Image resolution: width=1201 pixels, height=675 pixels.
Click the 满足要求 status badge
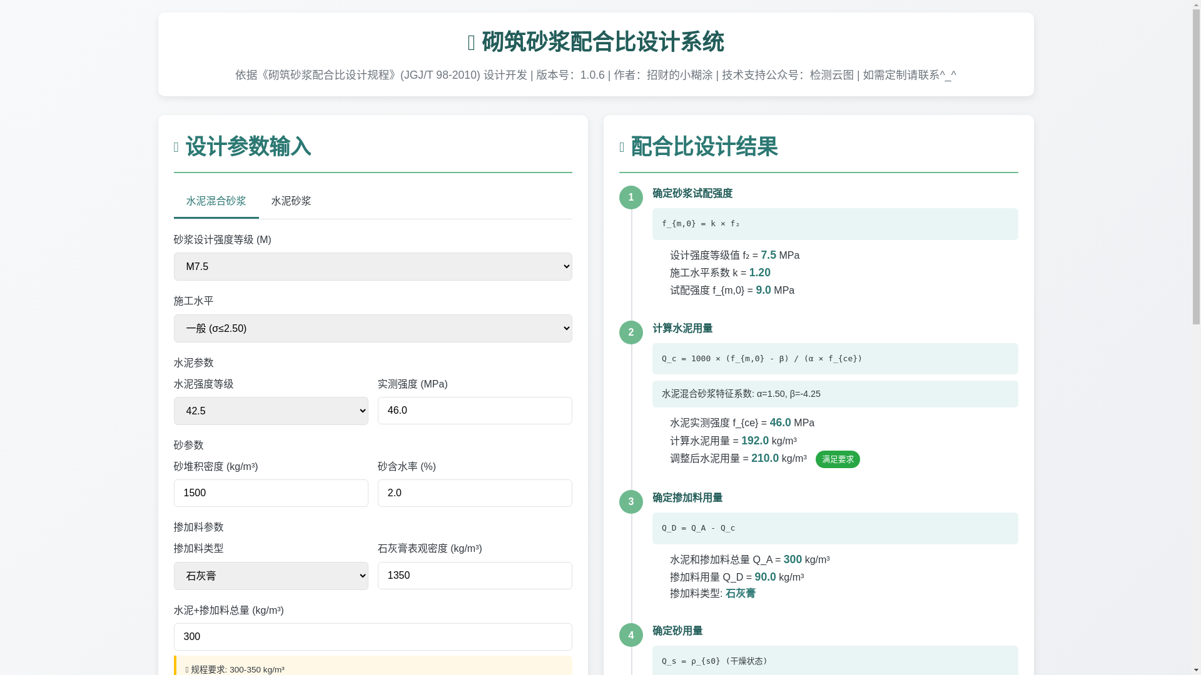pos(838,459)
